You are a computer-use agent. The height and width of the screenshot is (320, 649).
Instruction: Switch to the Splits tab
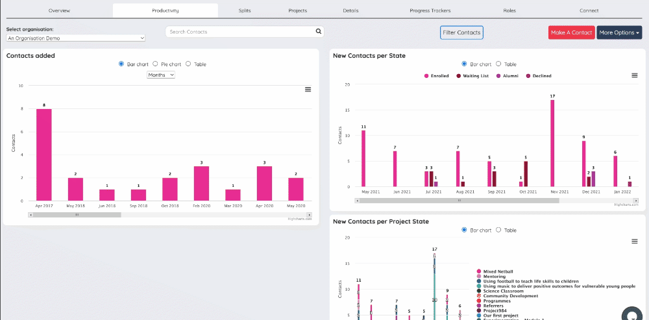245,10
